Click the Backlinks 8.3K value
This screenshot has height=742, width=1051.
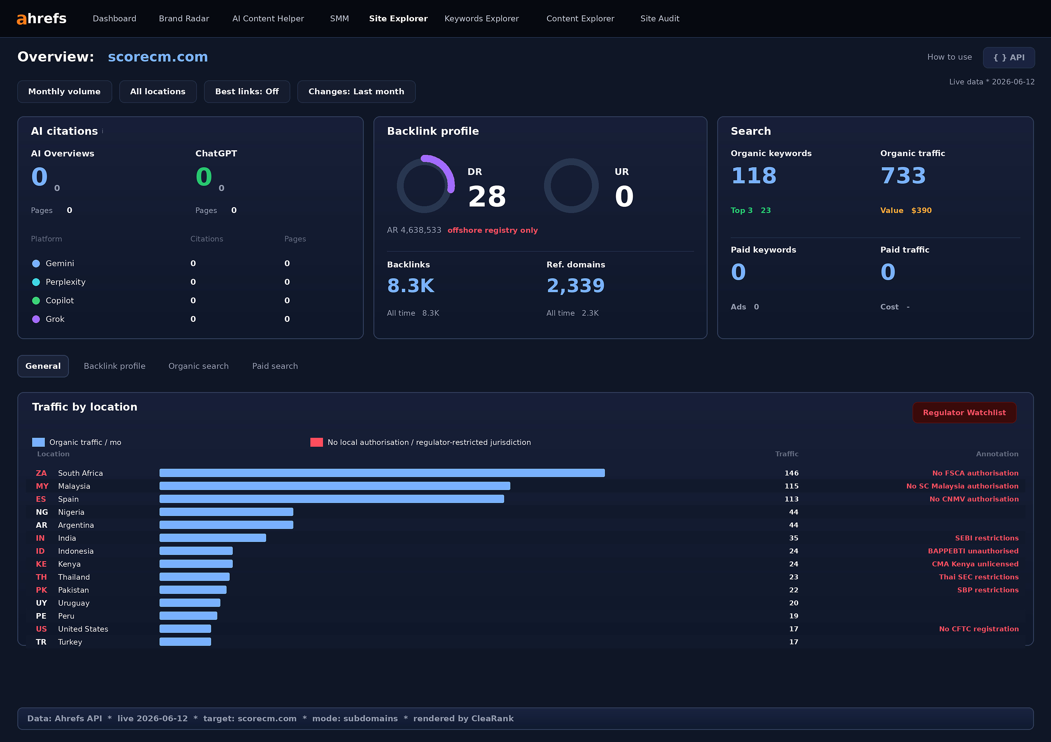(411, 286)
